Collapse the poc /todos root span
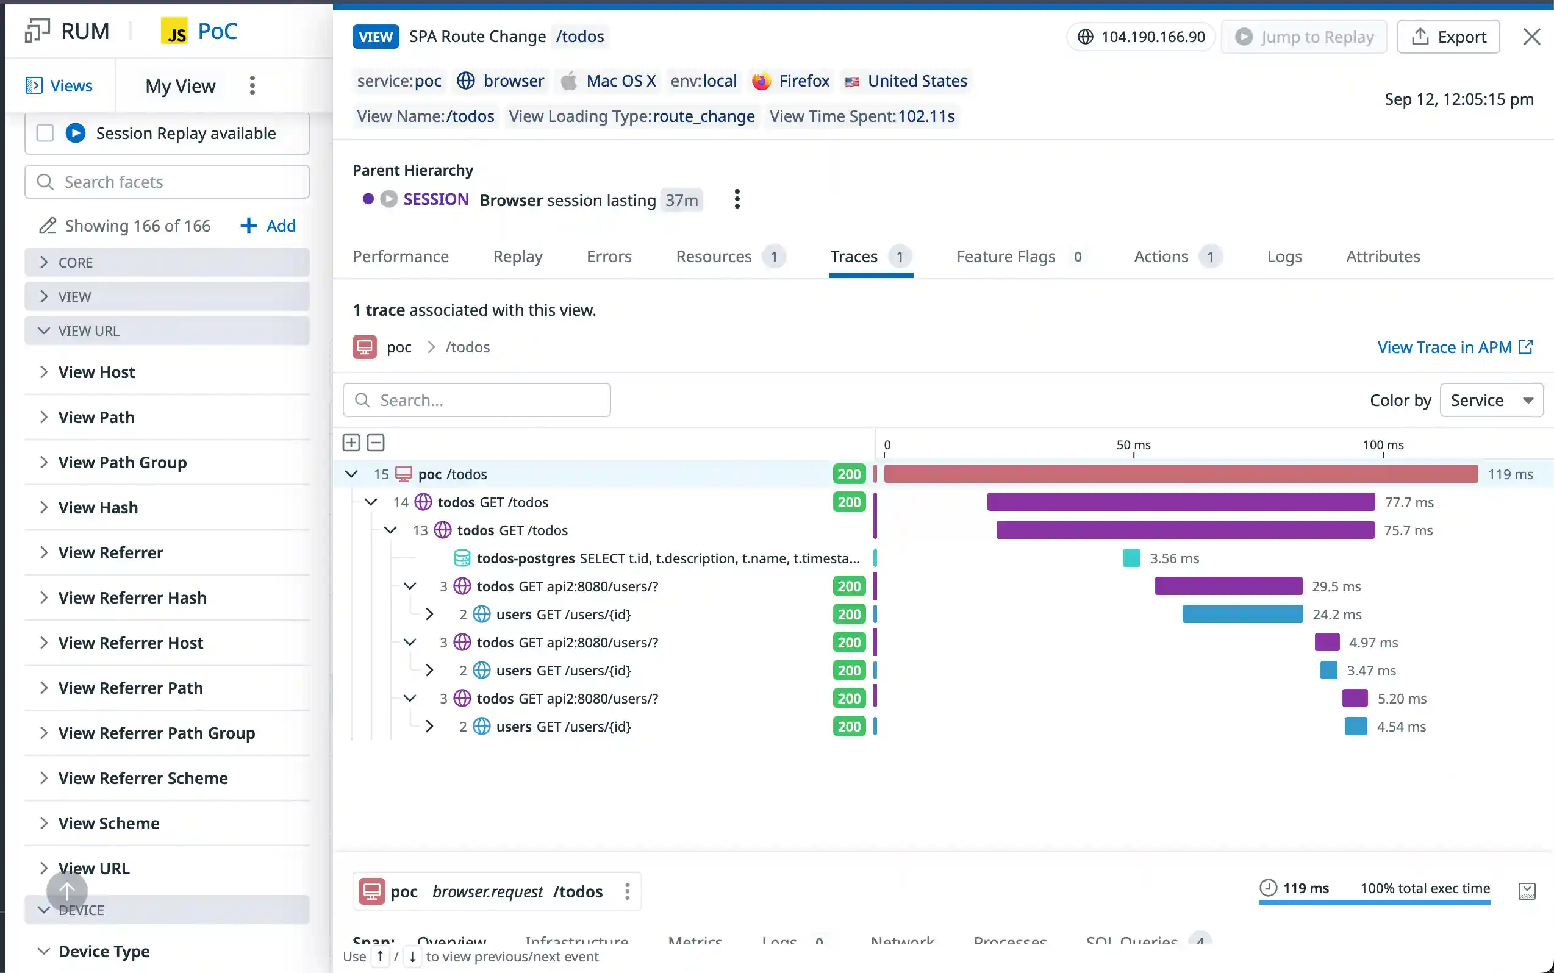 point(351,474)
